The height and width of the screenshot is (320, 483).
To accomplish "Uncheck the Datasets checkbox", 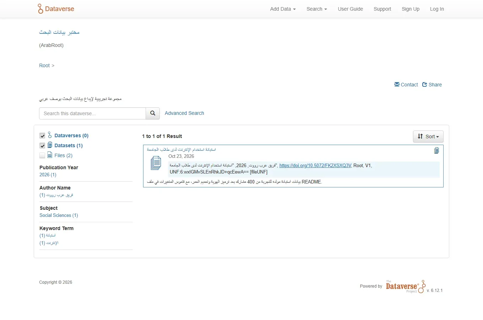I will (42, 145).
